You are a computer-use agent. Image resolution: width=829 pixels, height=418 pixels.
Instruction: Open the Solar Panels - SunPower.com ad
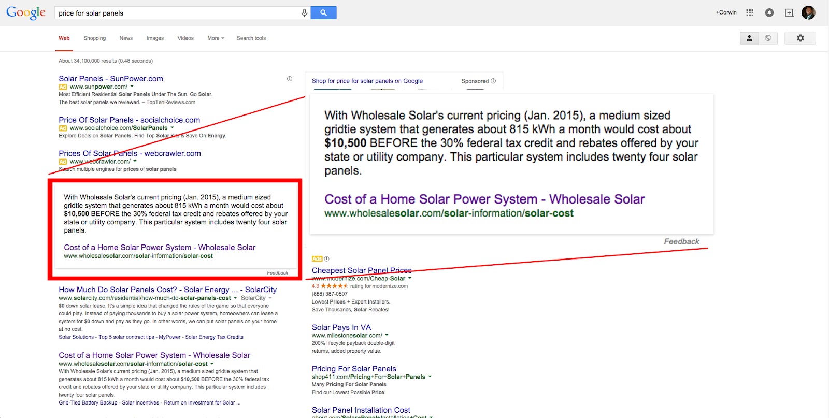(111, 79)
